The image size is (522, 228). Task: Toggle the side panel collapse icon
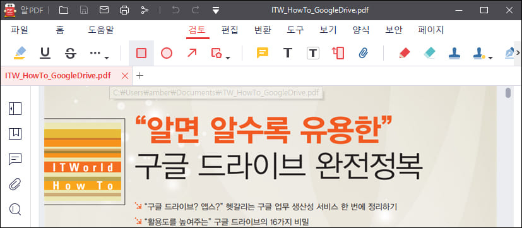click(x=15, y=109)
